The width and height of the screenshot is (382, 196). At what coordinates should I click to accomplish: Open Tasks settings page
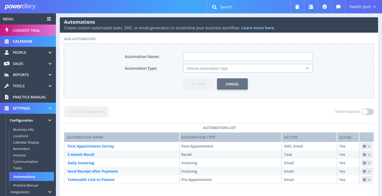click(17, 168)
